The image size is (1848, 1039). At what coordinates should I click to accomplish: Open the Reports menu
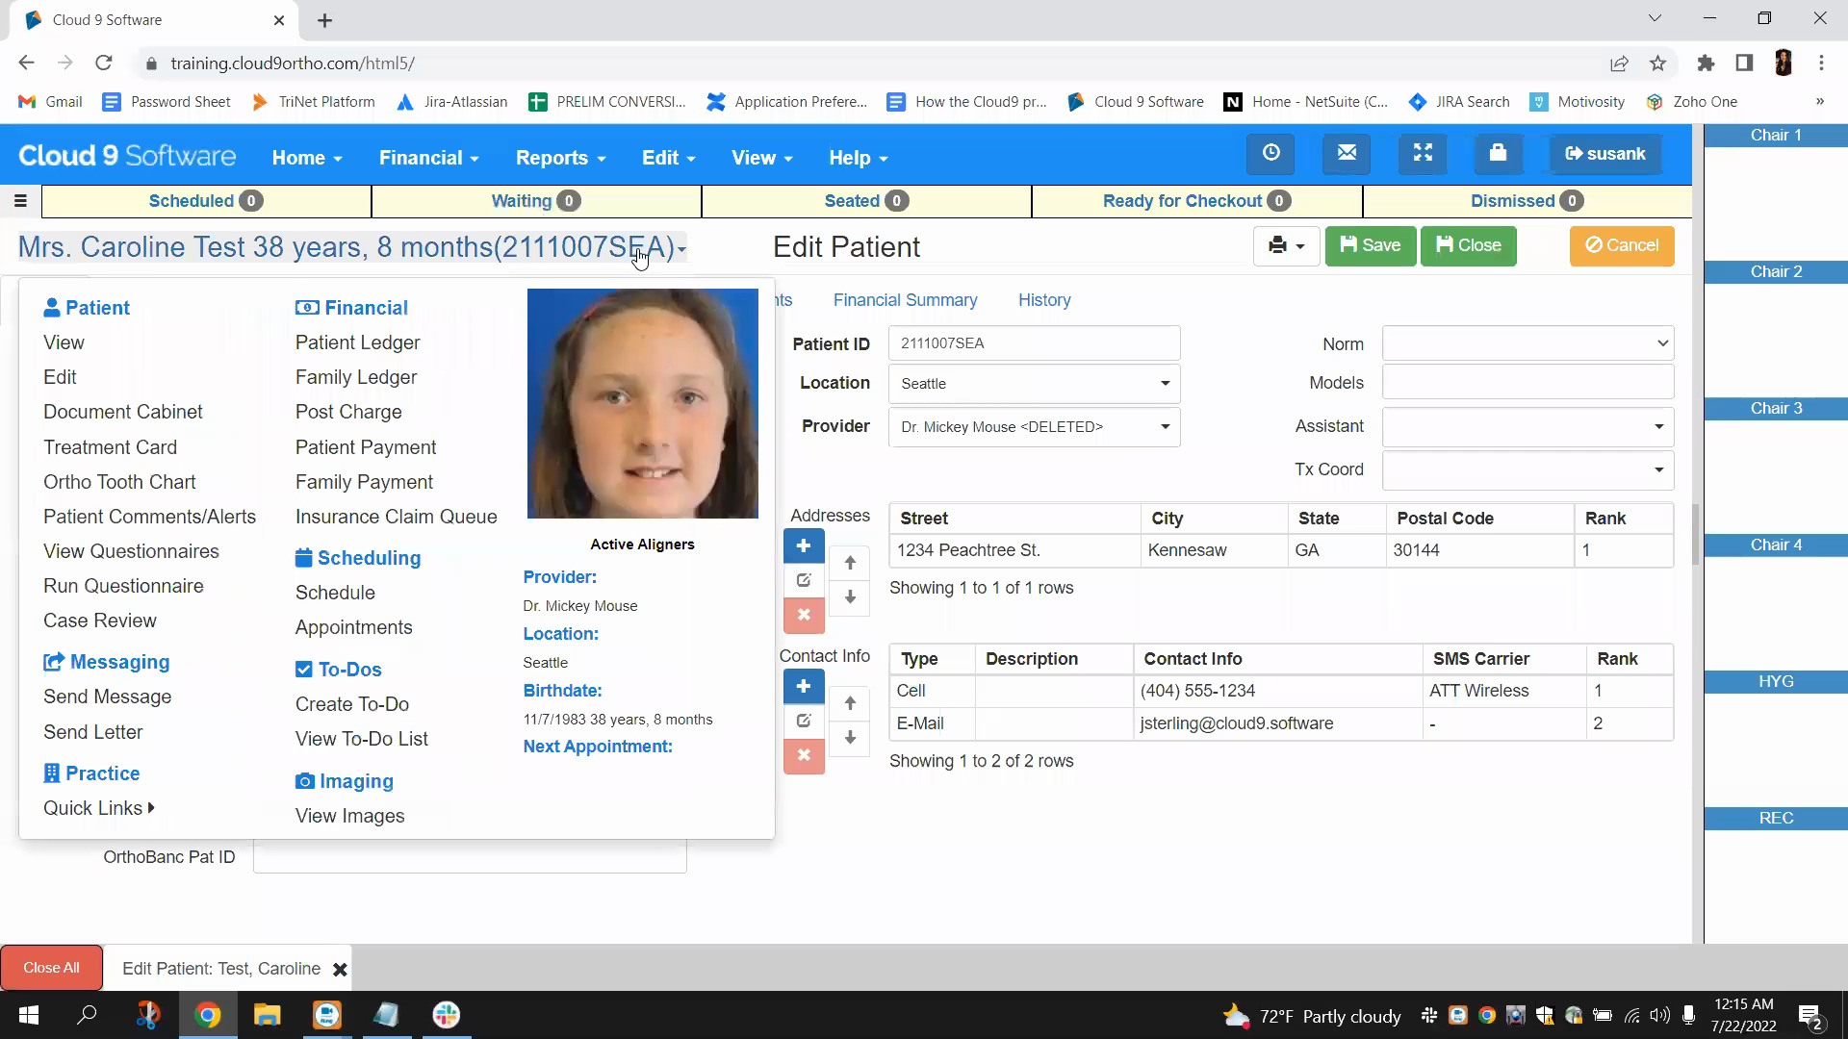point(559,158)
